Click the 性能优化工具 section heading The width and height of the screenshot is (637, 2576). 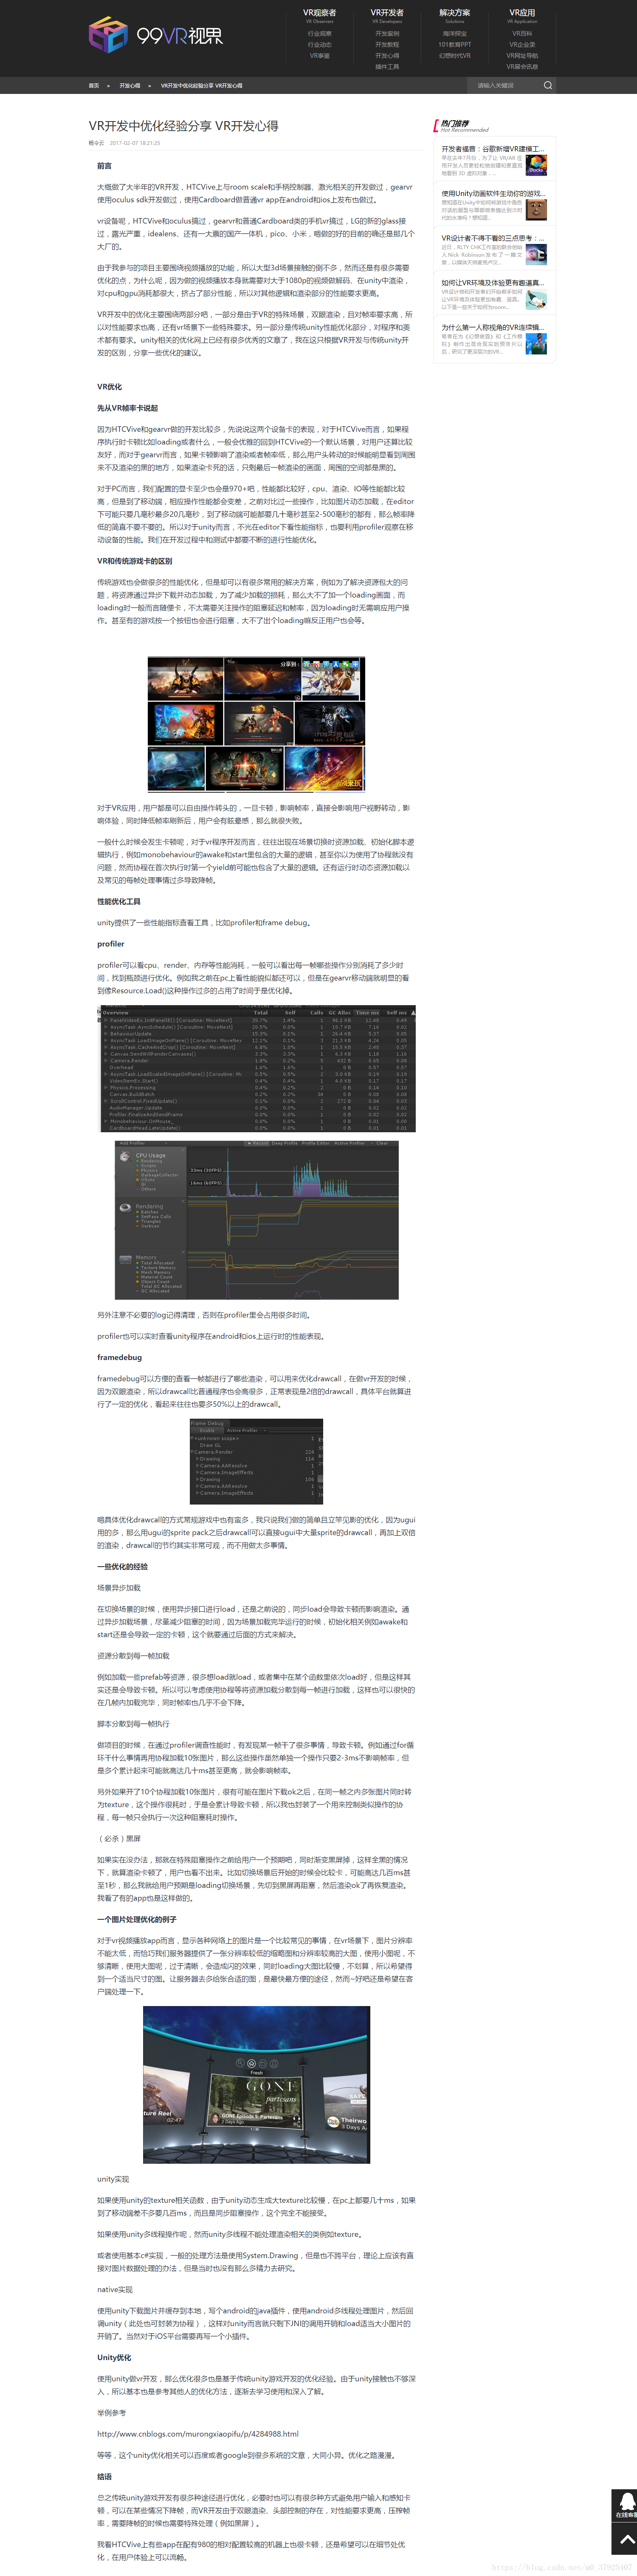pyautogui.click(x=119, y=901)
